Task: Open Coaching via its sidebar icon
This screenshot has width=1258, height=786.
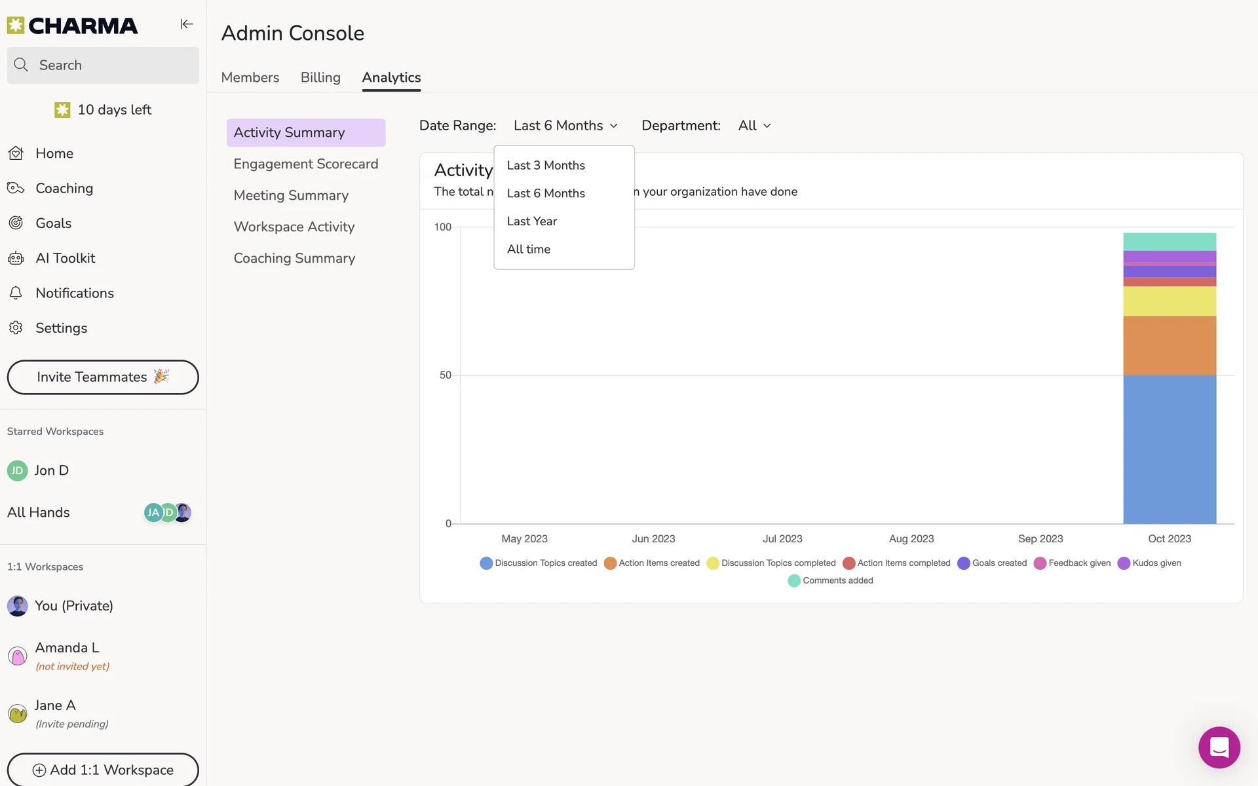Action: click(x=16, y=189)
